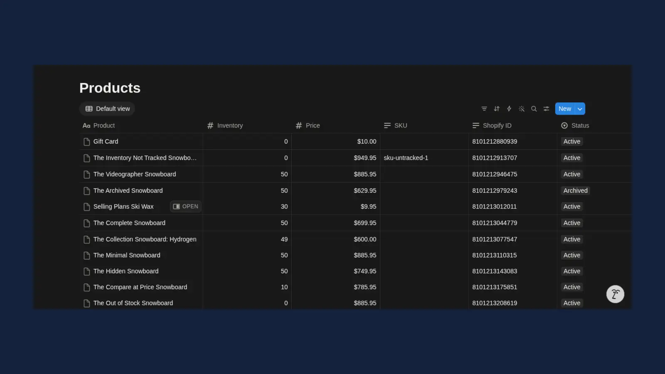Select price cell $949.95
Viewport: 665px width, 374px height.
336,158
